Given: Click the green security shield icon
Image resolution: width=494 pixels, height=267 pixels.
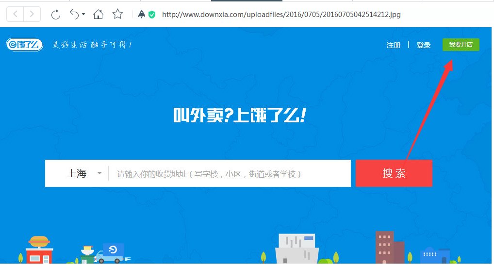Looking at the screenshot, I should (152, 15).
